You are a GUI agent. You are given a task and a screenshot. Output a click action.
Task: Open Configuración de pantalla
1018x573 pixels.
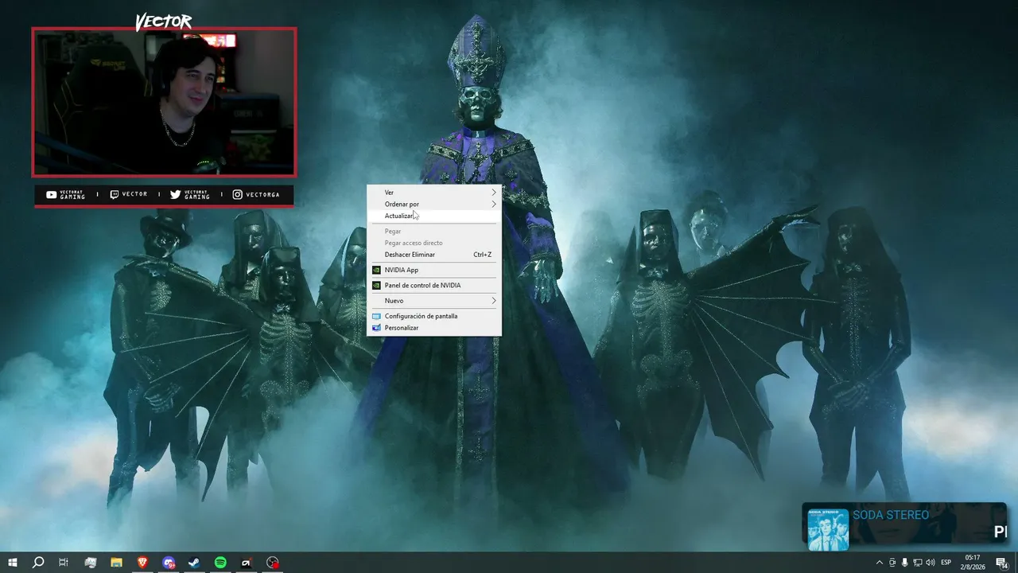click(x=434, y=316)
